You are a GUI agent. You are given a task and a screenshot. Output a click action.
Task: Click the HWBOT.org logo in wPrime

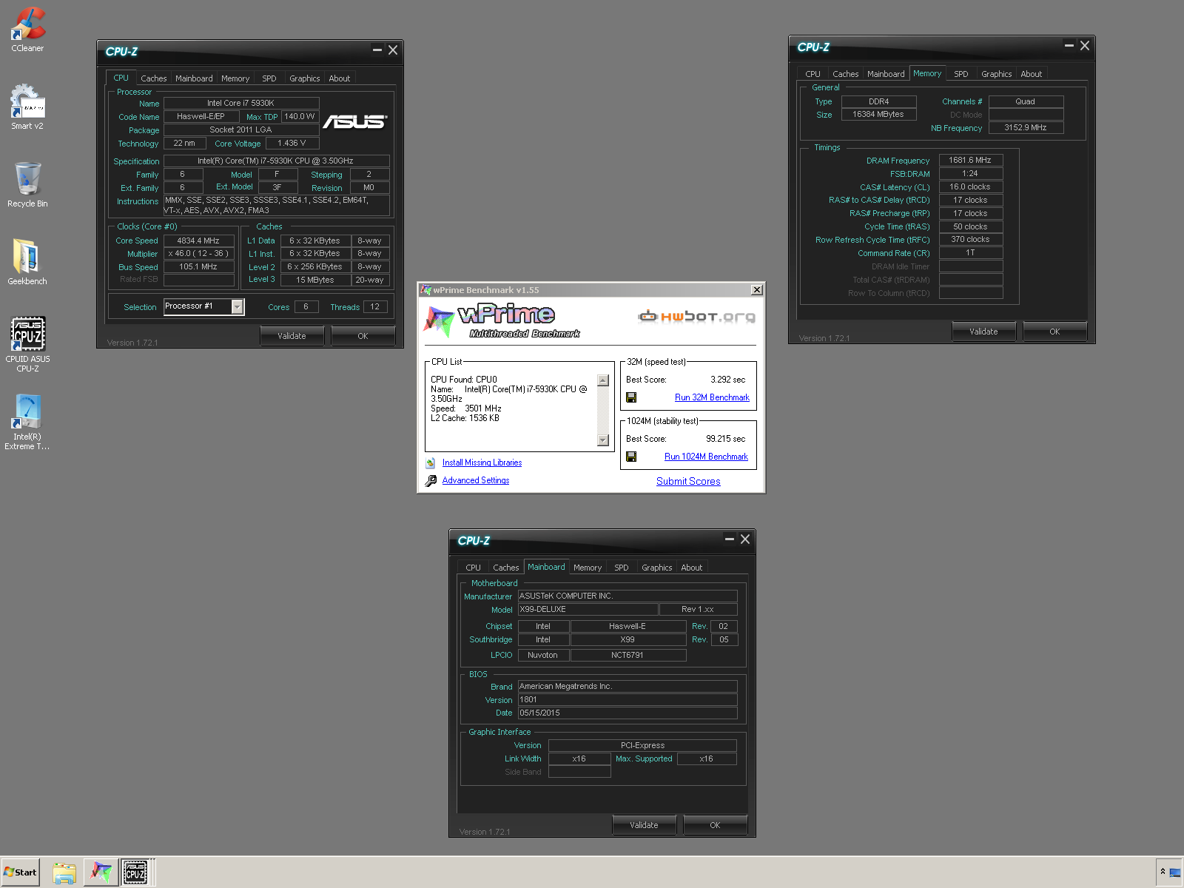tap(696, 317)
